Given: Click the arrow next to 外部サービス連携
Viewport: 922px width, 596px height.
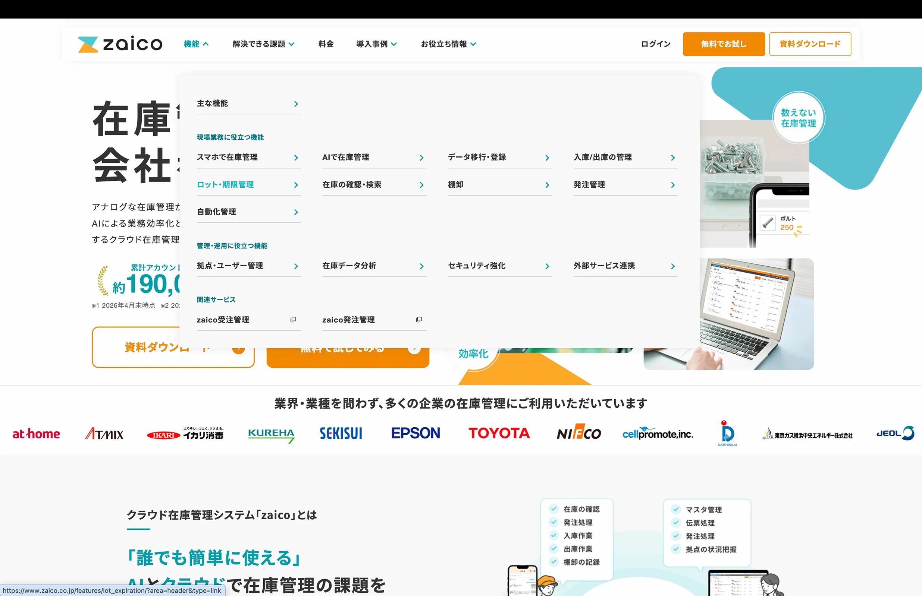Looking at the screenshot, I should tap(673, 266).
